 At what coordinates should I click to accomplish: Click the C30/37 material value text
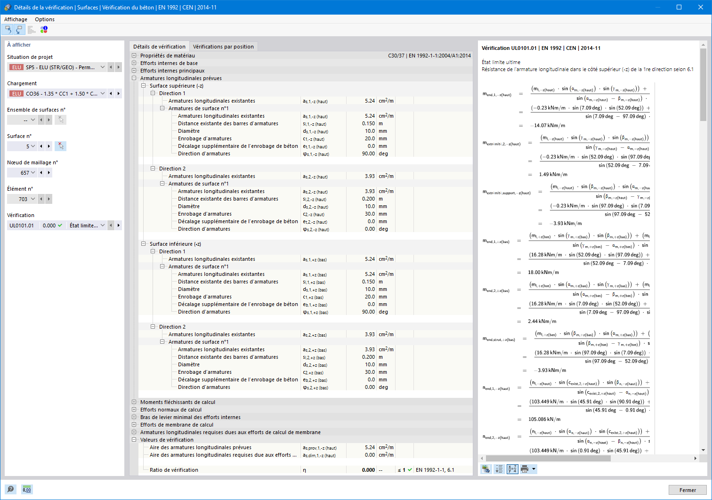point(429,56)
